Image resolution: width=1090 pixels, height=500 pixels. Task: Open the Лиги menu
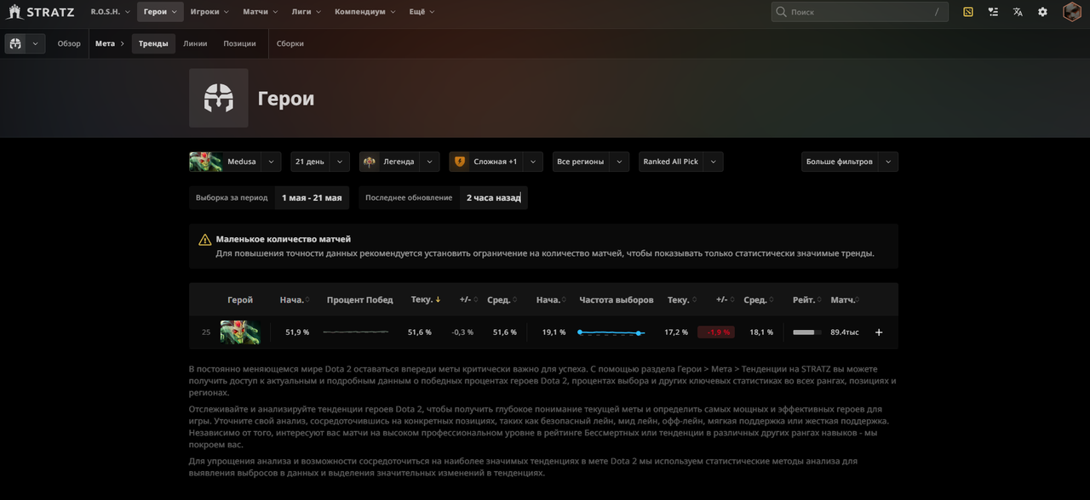(x=307, y=12)
